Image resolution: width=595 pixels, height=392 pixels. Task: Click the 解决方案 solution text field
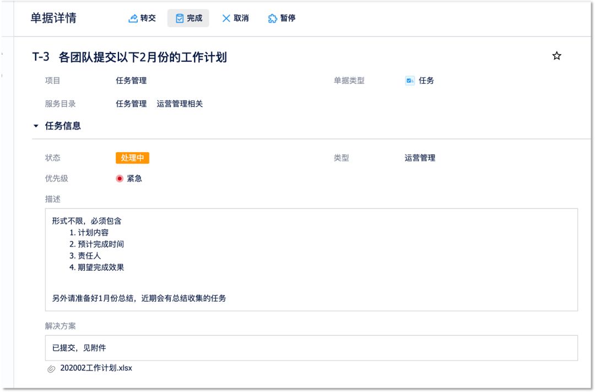click(x=311, y=348)
